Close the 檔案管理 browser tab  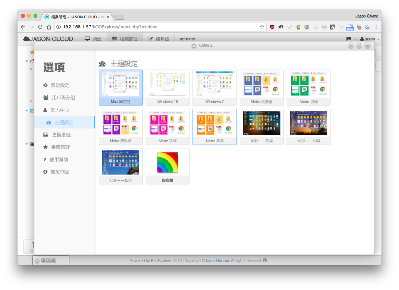108,17
